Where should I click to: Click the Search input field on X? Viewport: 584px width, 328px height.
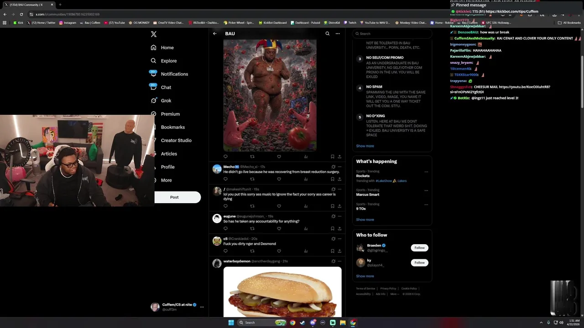[392, 34]
